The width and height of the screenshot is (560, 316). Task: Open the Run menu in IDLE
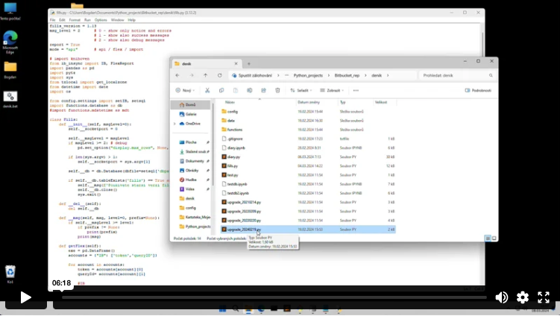coord(89,19)
